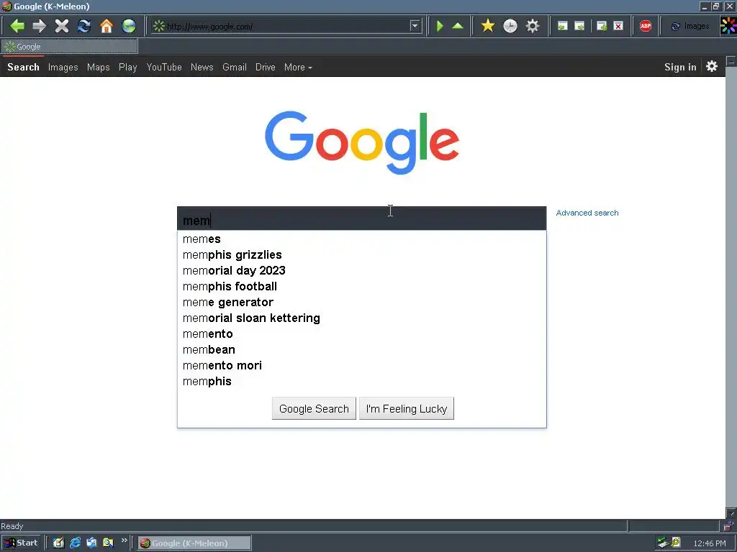Choose the 'memento mori' suggestion

pyautogui.click(x=361, y=366)
